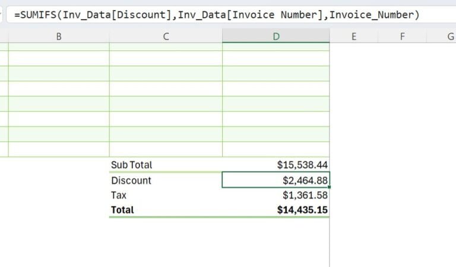Select column B header
456x267 pixels.
click(59, 36)
